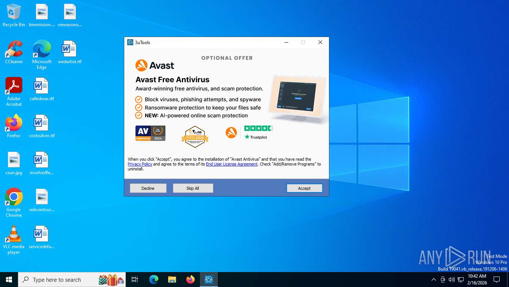Viewport: 509px width, 287px height.
Task: Decline the Avast optional offer
Action: pyautogui.click(x=148, y=188)
